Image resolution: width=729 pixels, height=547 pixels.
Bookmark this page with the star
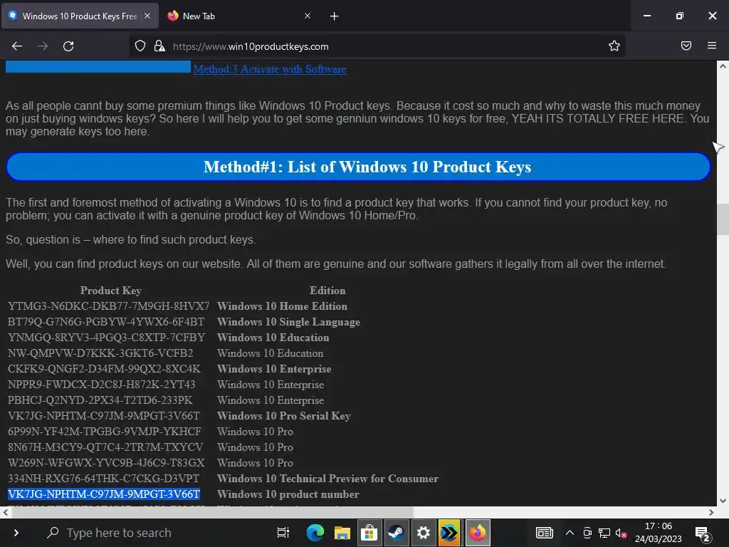tap(614, 46)
